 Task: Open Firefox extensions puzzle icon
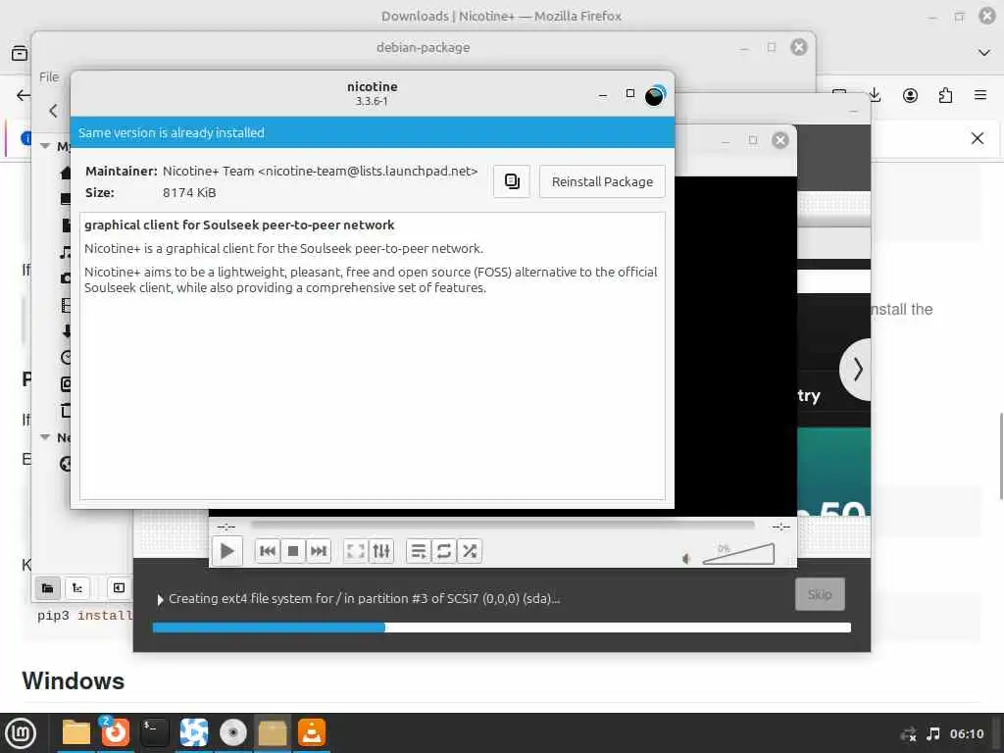click(945, 95)
